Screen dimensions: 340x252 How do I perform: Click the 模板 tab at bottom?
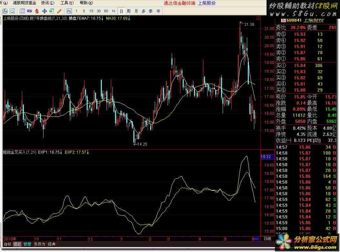pyautogui.click(x=17, y=244)
